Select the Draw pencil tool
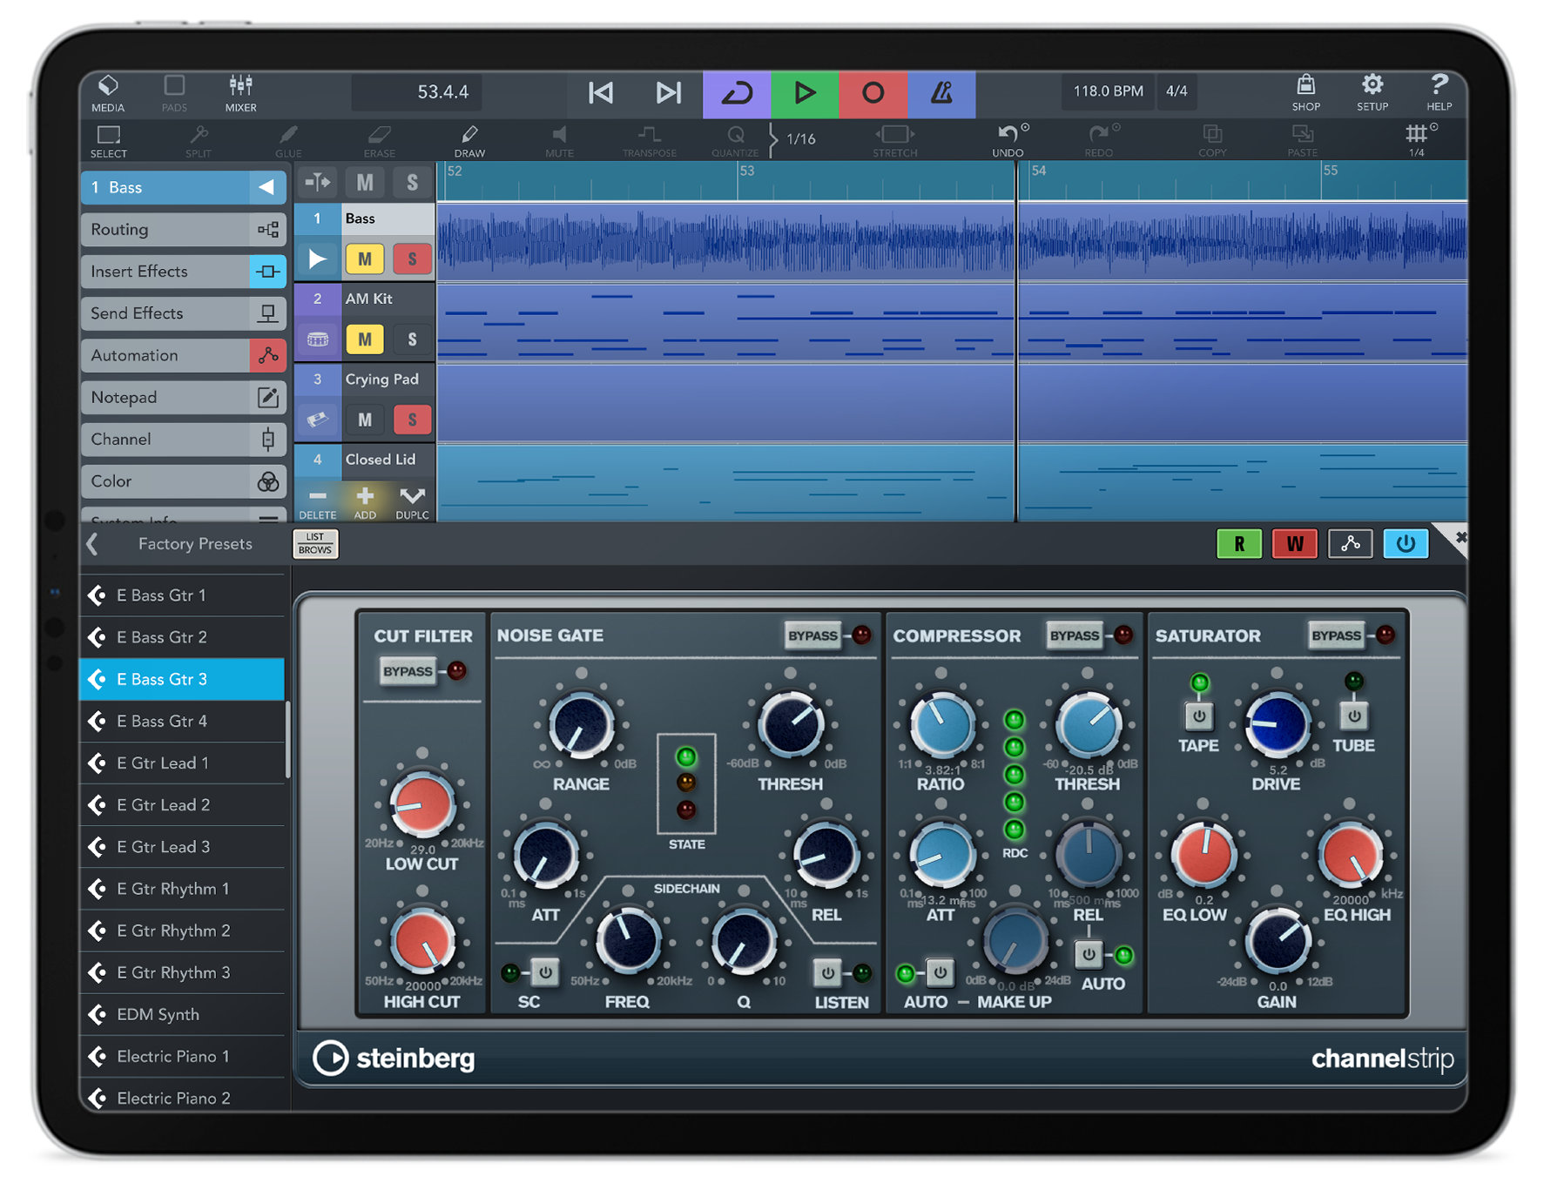The width and height of the screenshot is (1544, 1183). [469, 139]
